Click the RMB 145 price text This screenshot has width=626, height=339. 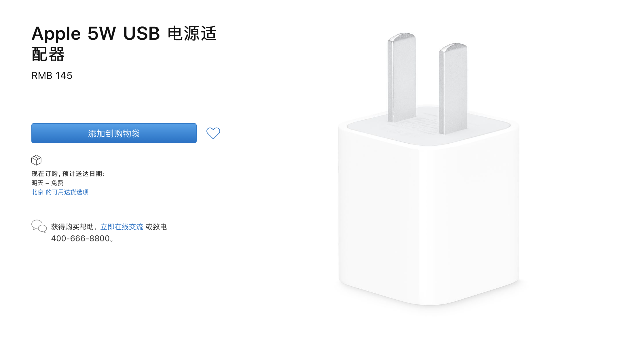click(x=52, y=75)
